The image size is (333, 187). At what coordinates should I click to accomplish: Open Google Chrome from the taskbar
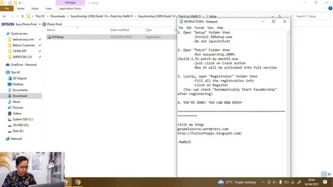[x=78, y=182]
